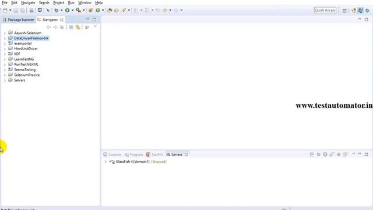Click the Quick Access search field
Screen dimensions: 373x210
[325, 10]
